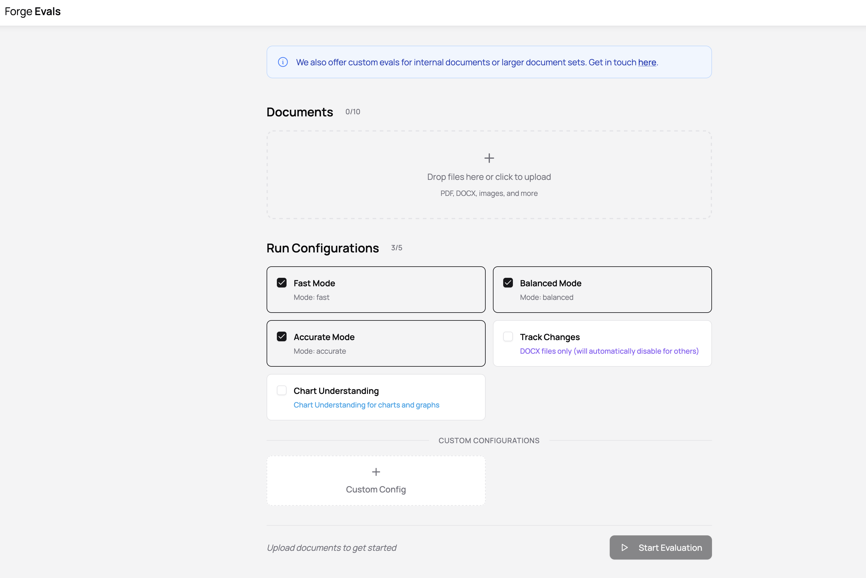Click 'Drop files here or click to upload' text
The height and width of the screenshot is (578, 866).
pos(489,177)
